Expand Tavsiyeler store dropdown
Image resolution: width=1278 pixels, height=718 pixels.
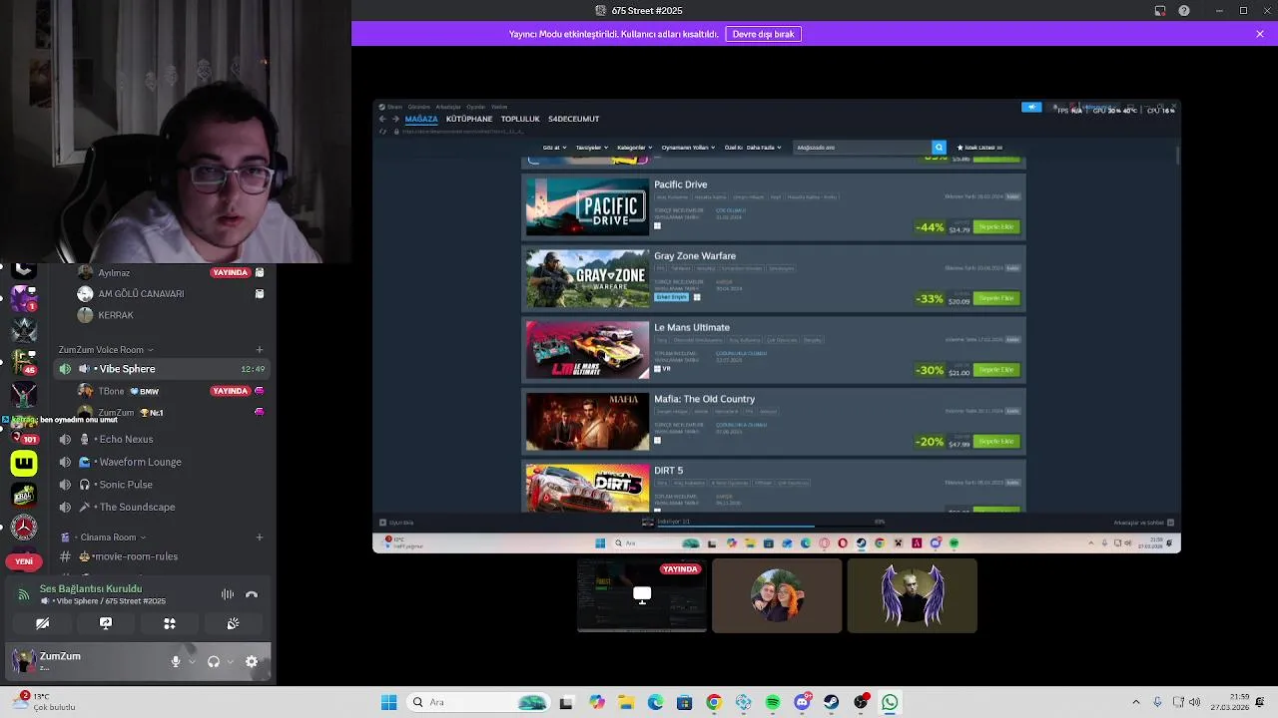click(x=592, y=148)
